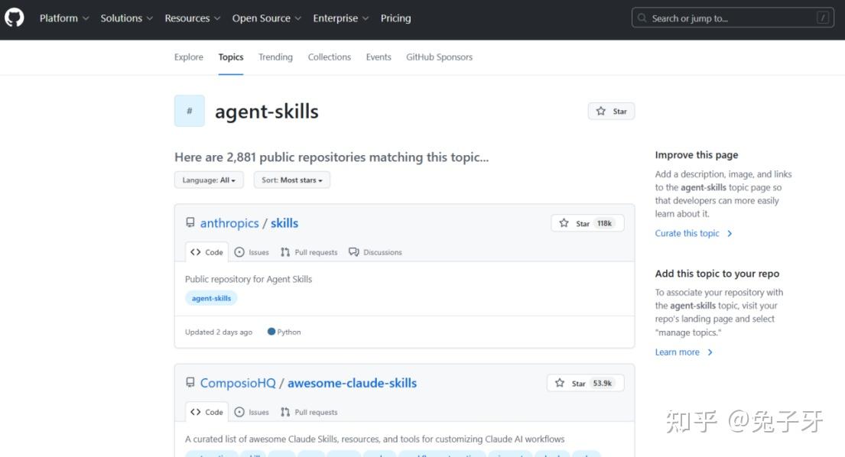Click the hash topic icon beside agent-skills

189,111
